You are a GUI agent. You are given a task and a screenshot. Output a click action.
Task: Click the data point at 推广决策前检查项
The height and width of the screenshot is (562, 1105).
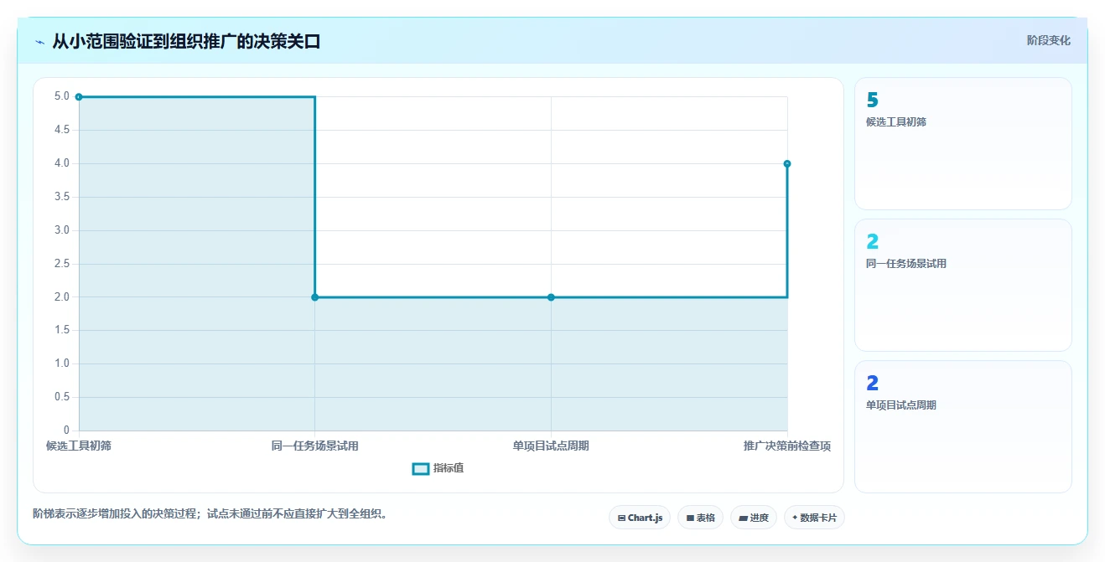pyautogui.click(x=787, y=164)
